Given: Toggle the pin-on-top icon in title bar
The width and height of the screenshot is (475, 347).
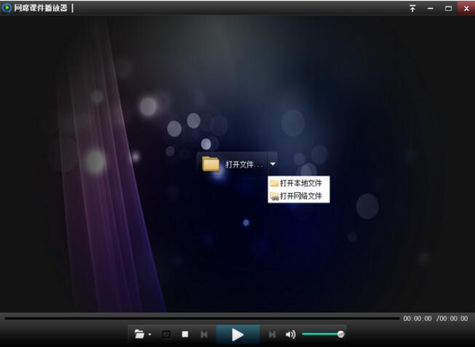Looking at the screenshot, I should 412,8.
